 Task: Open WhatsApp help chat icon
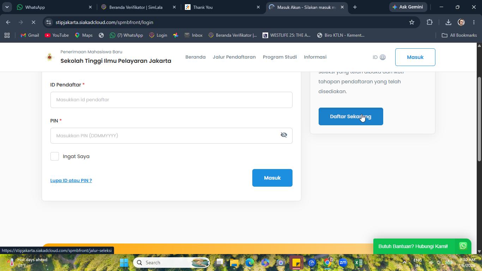pyautogui.click(x=463, y=246)
